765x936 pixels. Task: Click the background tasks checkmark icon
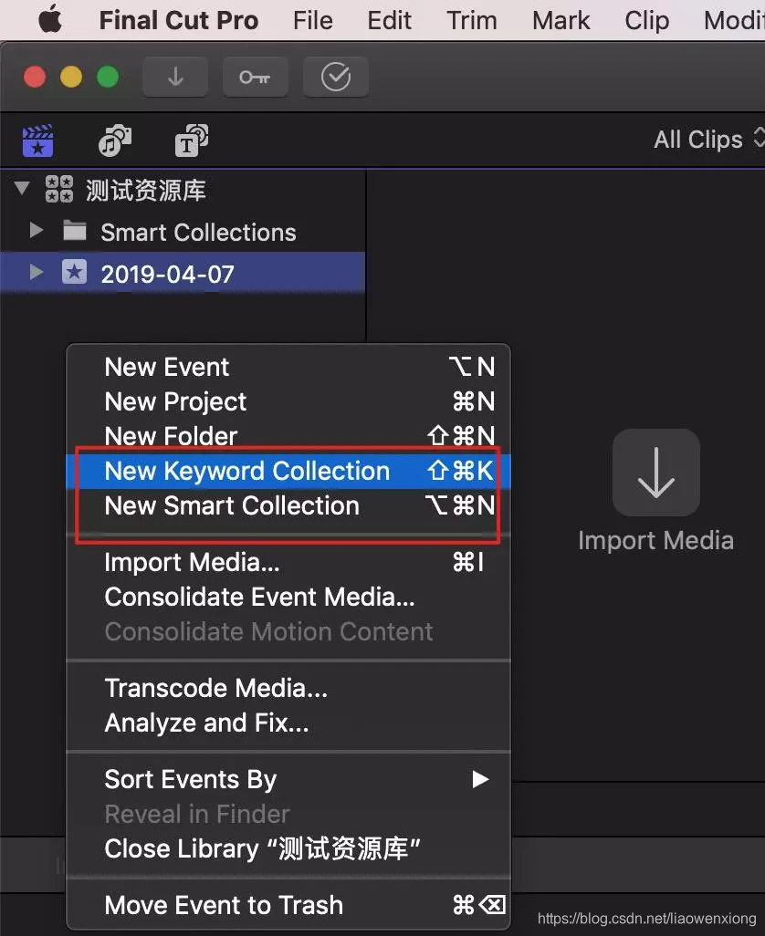click(x=336, y=77)
